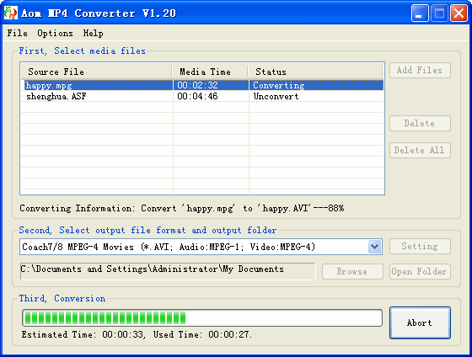
Task: Click the Status column header
Action: [x=315, y=72]
